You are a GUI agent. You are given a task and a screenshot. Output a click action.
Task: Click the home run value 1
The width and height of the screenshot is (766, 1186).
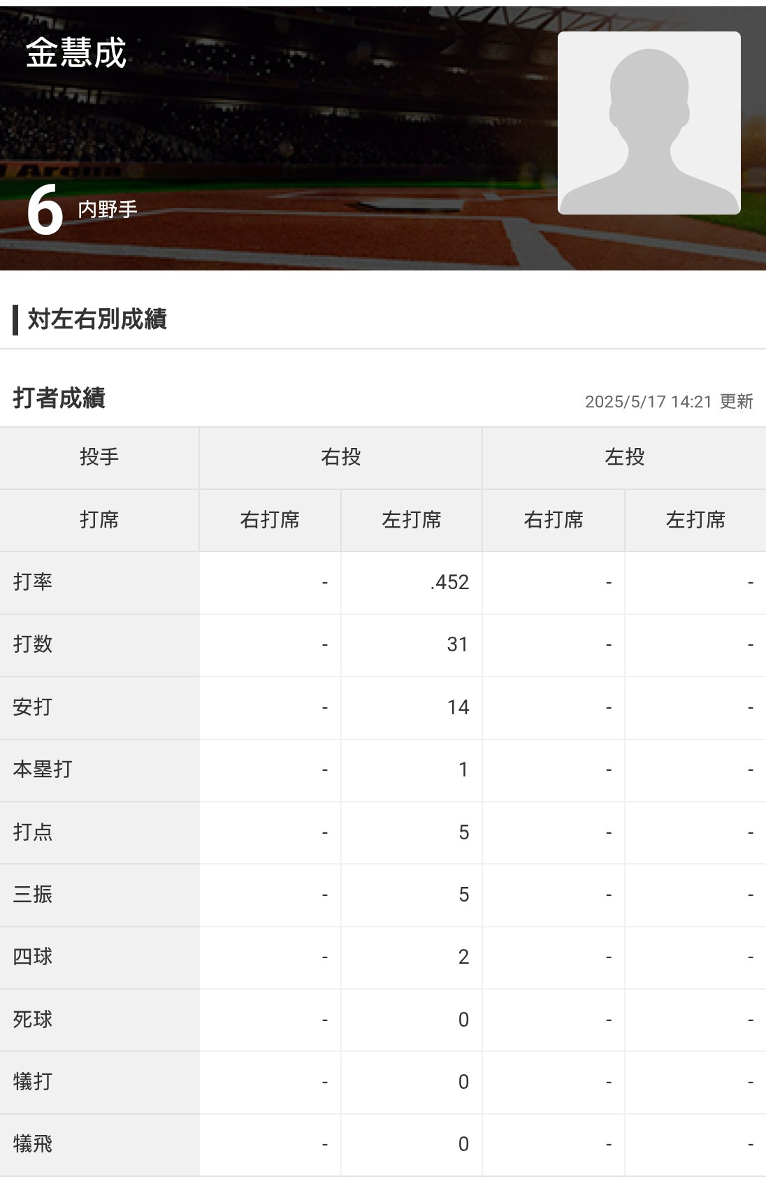pos(463,769)
